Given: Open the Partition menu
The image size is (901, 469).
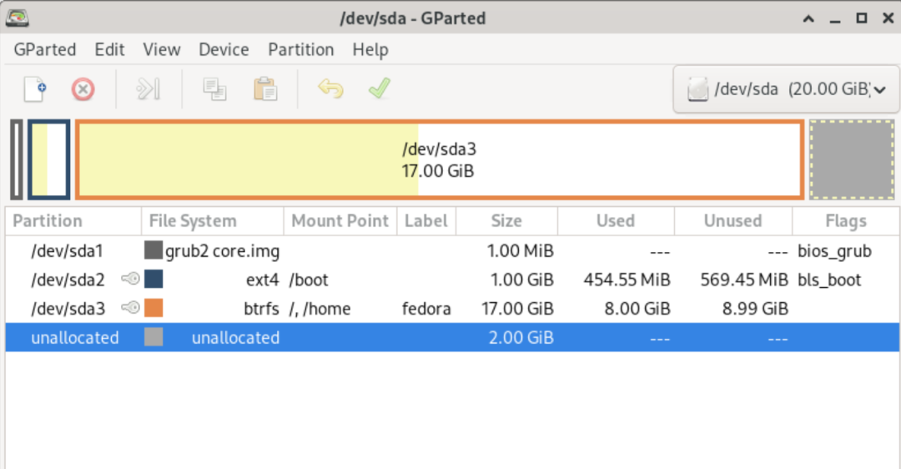Looking at the screenshot, I should 301,49.
